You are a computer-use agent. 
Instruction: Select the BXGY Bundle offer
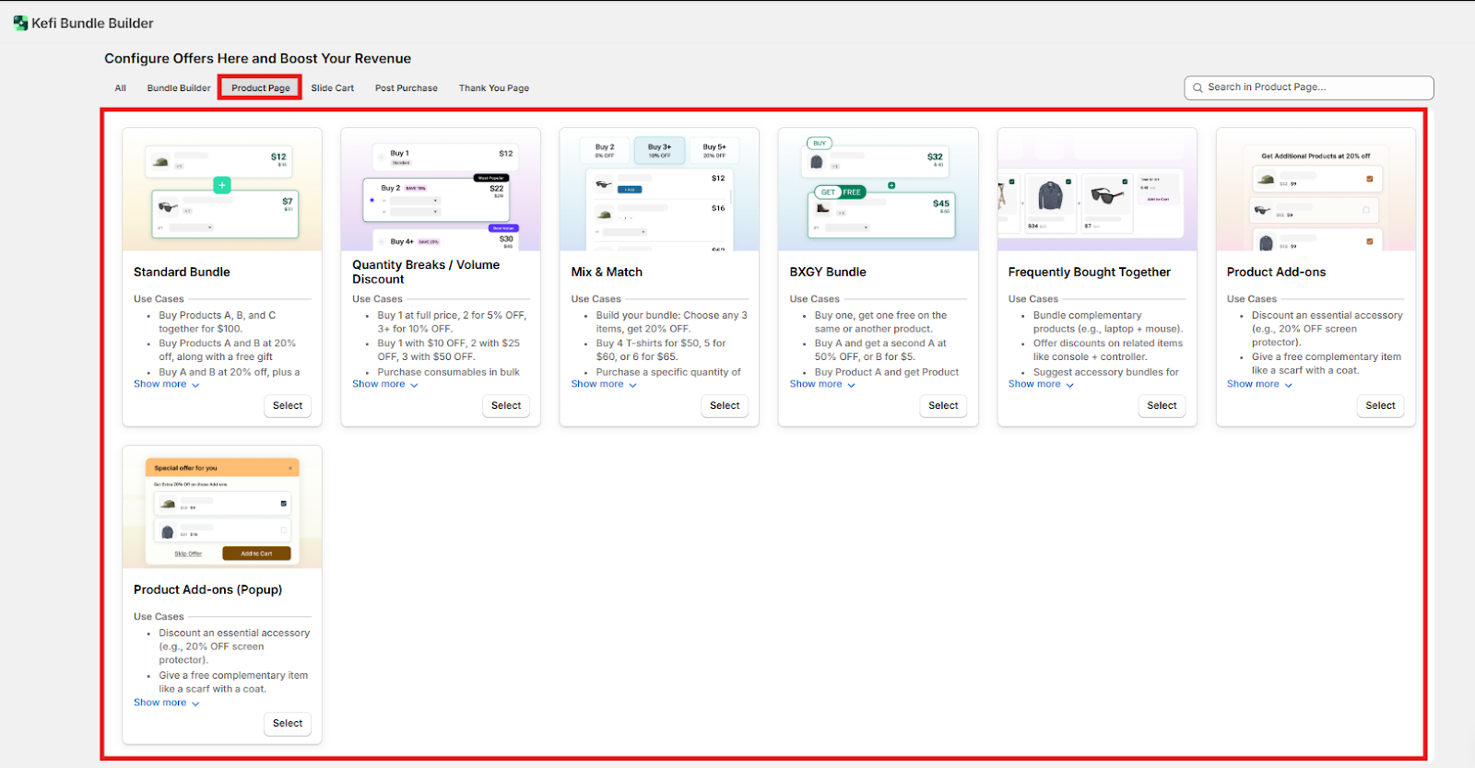(x=943, y=406)
